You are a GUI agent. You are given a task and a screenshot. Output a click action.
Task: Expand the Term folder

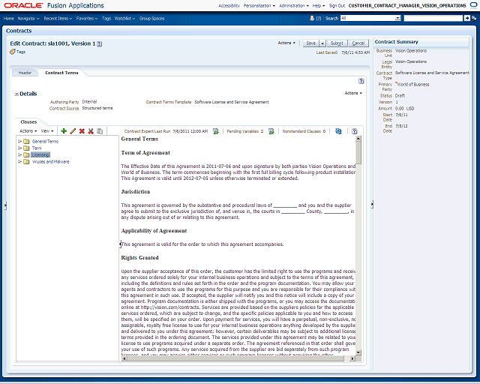point(20,148)
